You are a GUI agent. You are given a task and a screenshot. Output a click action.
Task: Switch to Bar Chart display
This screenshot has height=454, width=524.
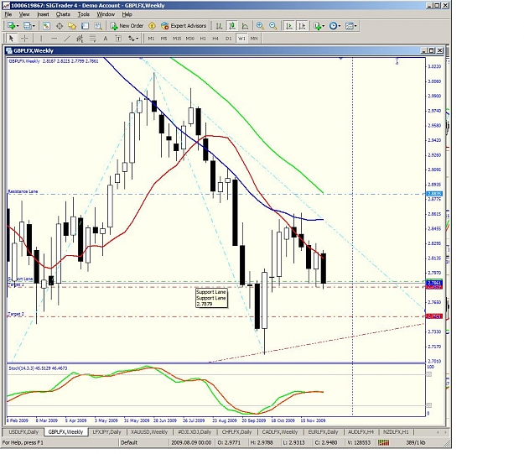(219, 26)
